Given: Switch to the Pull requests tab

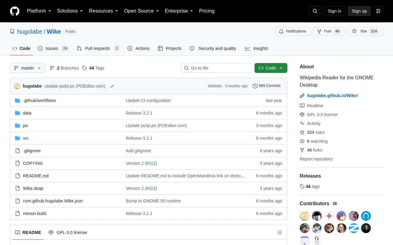Looking at the screenshot, I should pyautogui.click(x=98, y=48).
